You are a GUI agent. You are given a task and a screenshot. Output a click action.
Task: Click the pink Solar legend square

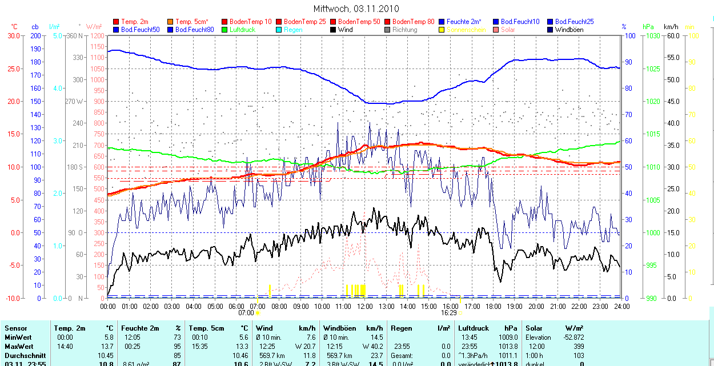(496, 29)
